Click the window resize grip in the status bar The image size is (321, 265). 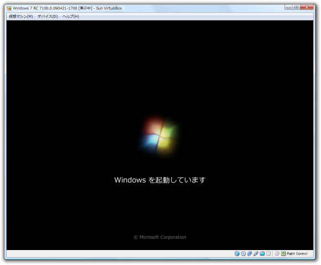tap(312, 255)
